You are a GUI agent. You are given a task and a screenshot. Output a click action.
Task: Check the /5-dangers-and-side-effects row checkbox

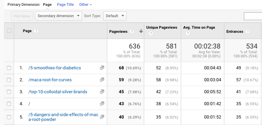click(x=9, y=117)
